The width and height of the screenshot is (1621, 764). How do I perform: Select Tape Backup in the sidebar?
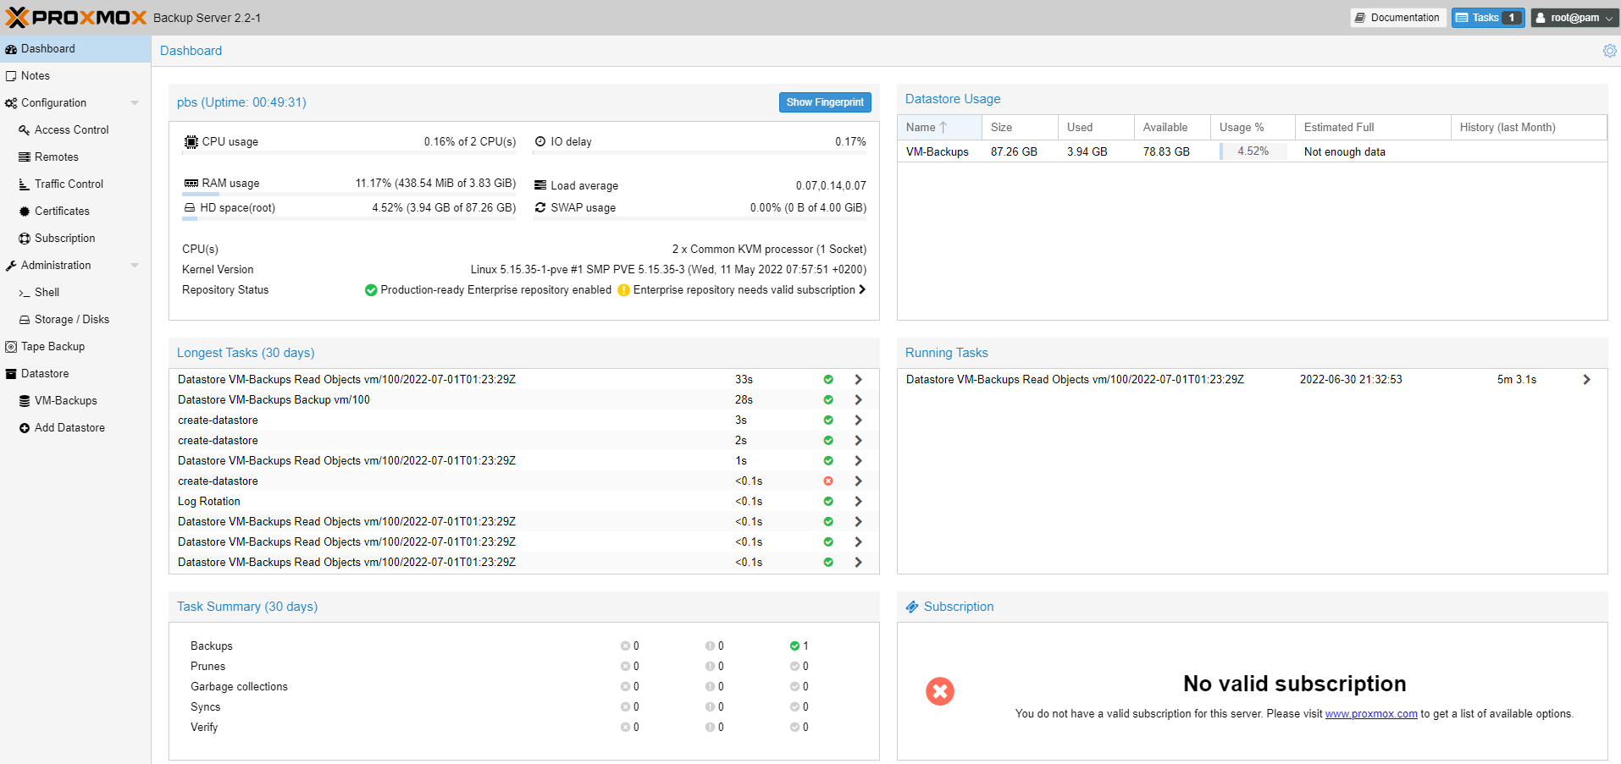tap(53, 346)
